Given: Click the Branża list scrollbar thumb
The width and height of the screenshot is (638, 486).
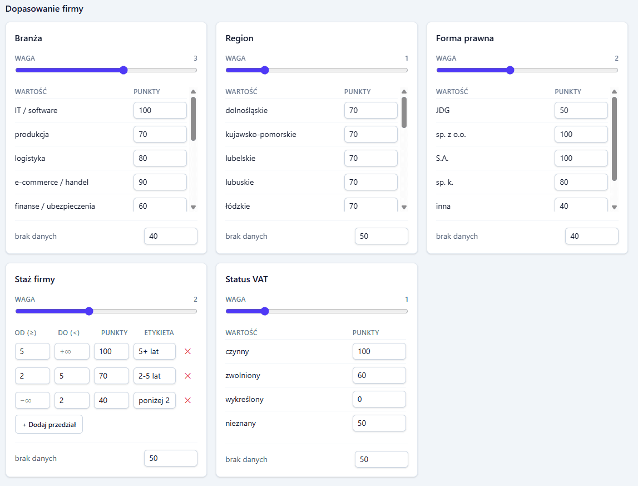Looking at the screenshot, I should (x=193, y=119).
